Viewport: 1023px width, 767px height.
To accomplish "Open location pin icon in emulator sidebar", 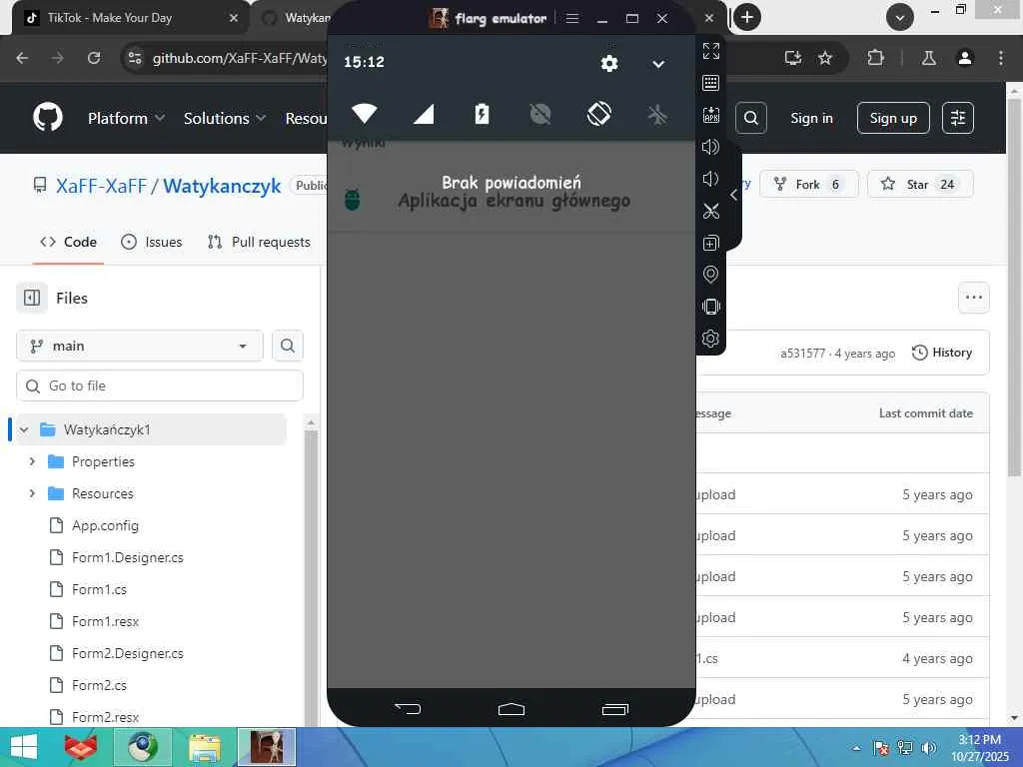I will [710, 275].
